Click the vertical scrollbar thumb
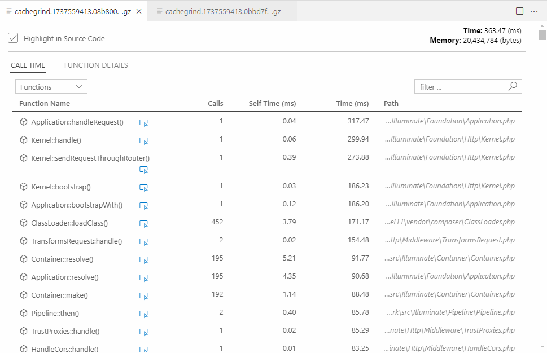 tap(542, 36)
